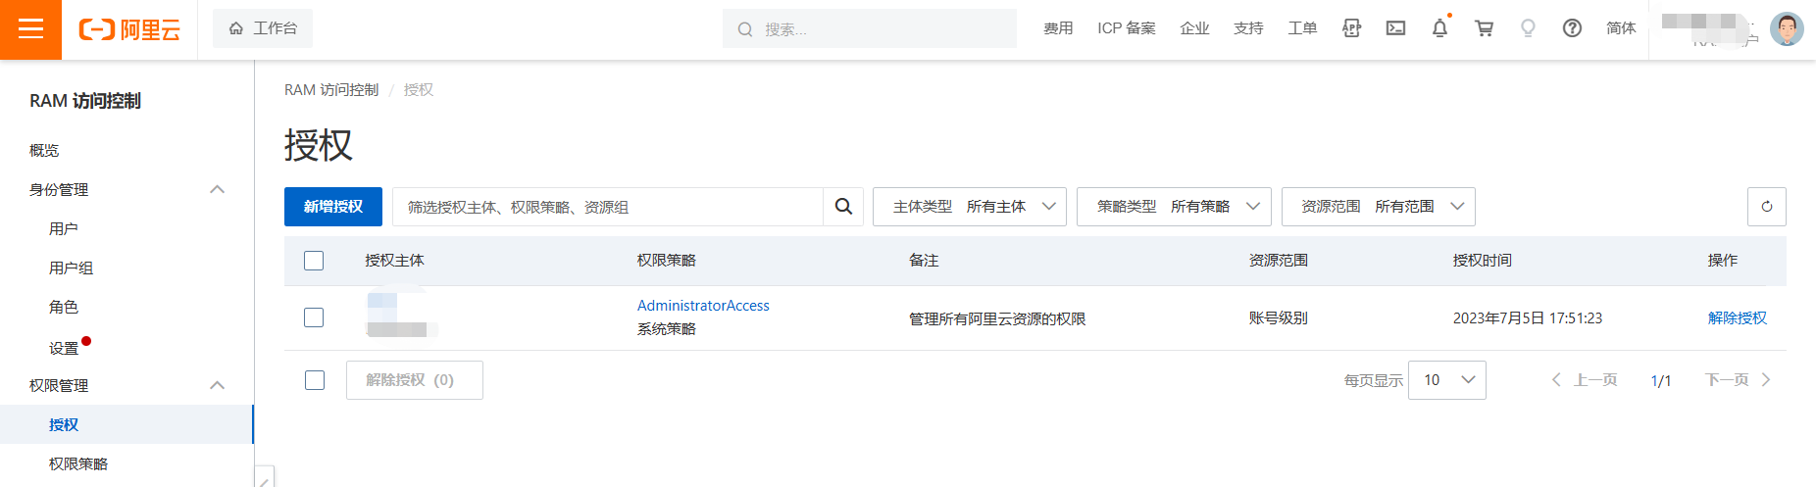Open the 费用 menu

click(1058, 28)
